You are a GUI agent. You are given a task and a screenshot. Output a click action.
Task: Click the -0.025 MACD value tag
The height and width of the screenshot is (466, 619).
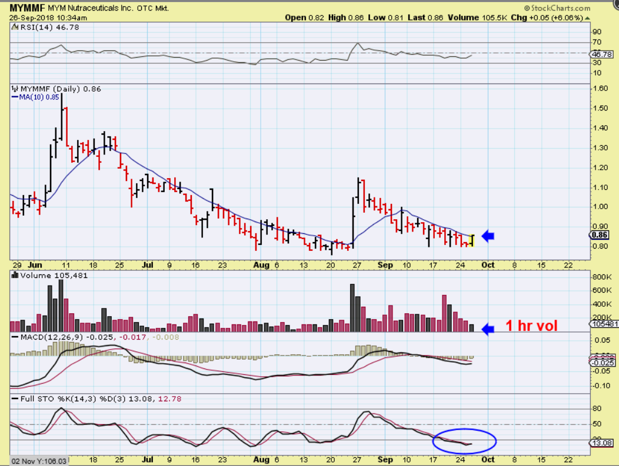pos(603,363)
